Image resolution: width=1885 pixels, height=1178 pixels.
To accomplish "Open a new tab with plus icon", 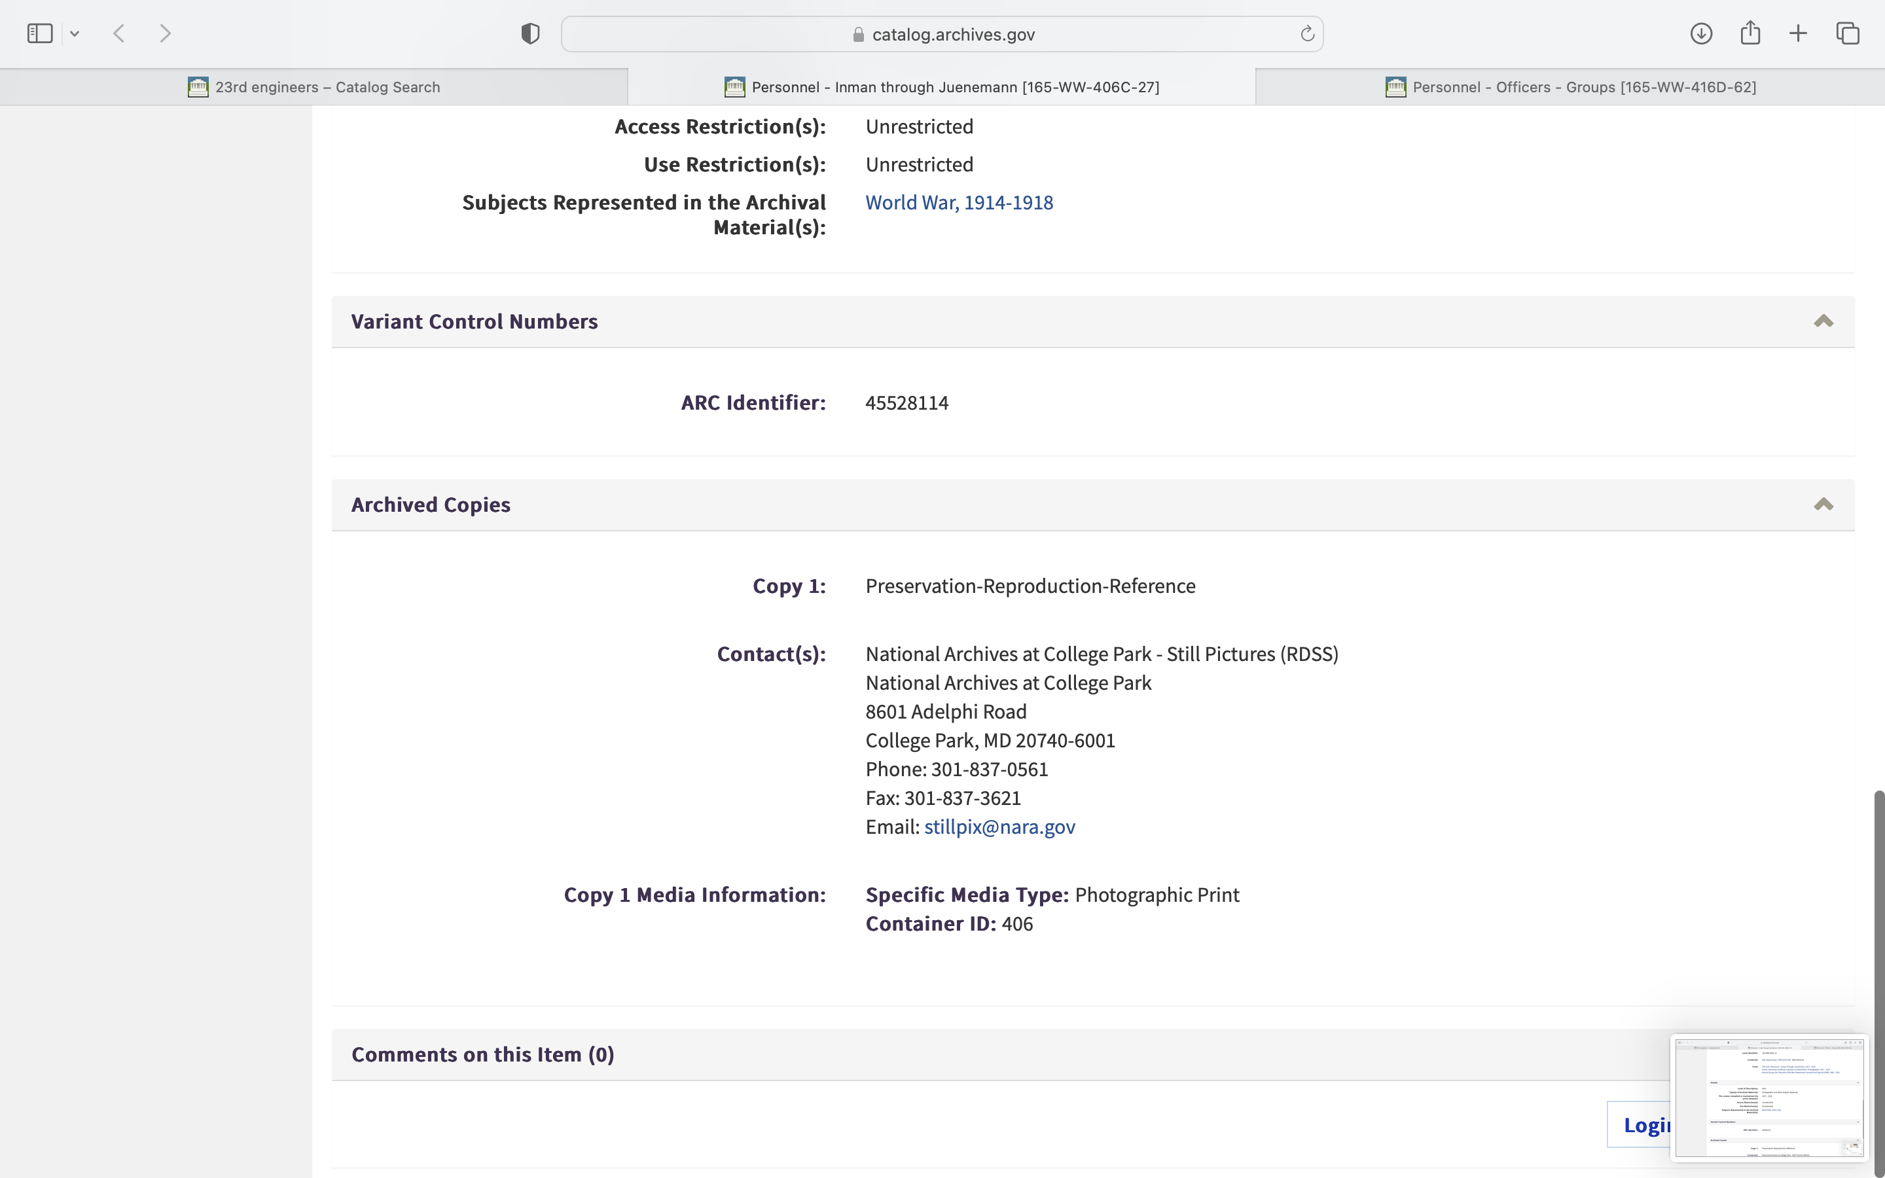I will point(1798,33).
